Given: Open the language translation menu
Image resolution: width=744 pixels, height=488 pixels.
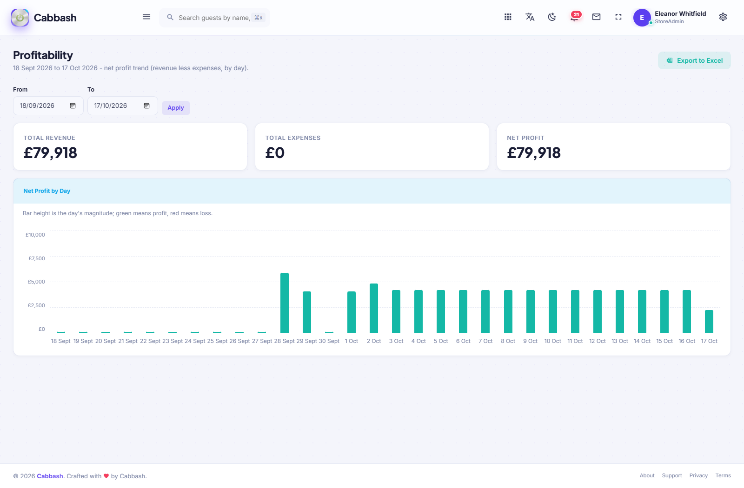Looking at the screenshot, I should click(x=530, y=17).
